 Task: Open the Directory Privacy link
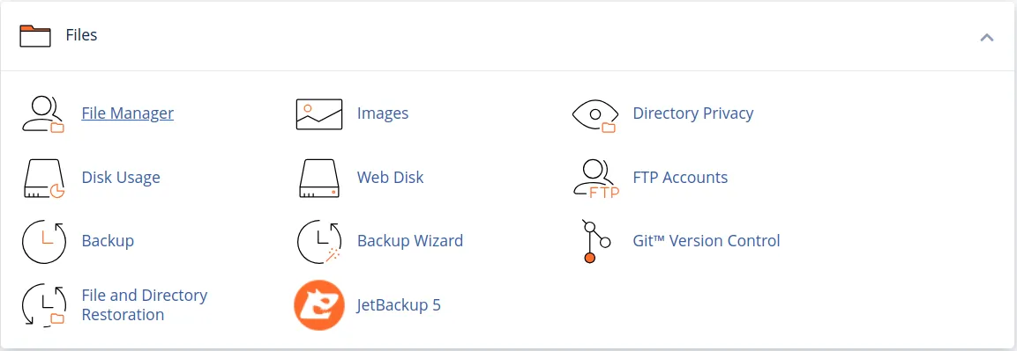(x=693, y=113)
